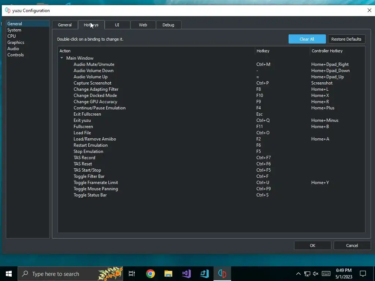Select the Change Adapting Filter action
Viewport: 375px width, 281px height.
[96, 89]
